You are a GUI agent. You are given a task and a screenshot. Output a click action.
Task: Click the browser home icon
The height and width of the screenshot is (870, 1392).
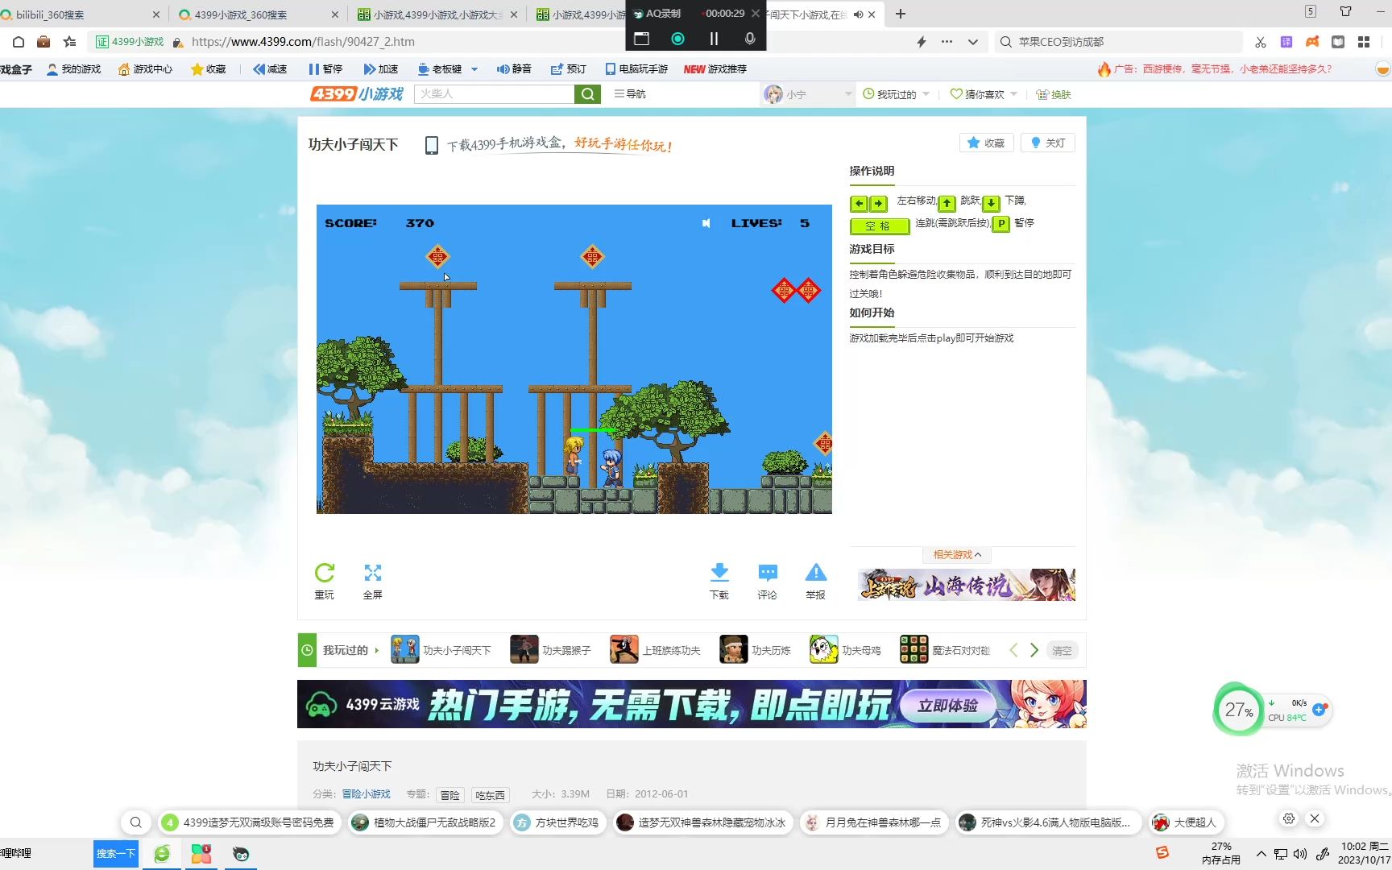pyautogui.click(x=19, y=42)
